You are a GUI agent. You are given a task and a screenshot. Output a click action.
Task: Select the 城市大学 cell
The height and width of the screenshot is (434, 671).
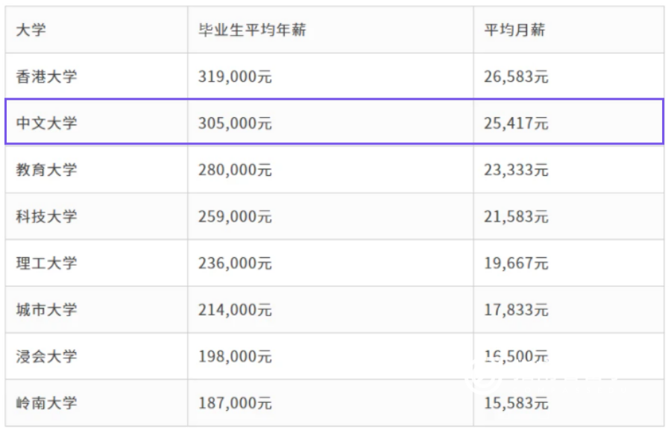[46, 309]
